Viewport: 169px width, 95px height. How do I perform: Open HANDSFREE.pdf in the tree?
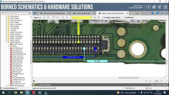click(x=17, y=52)
